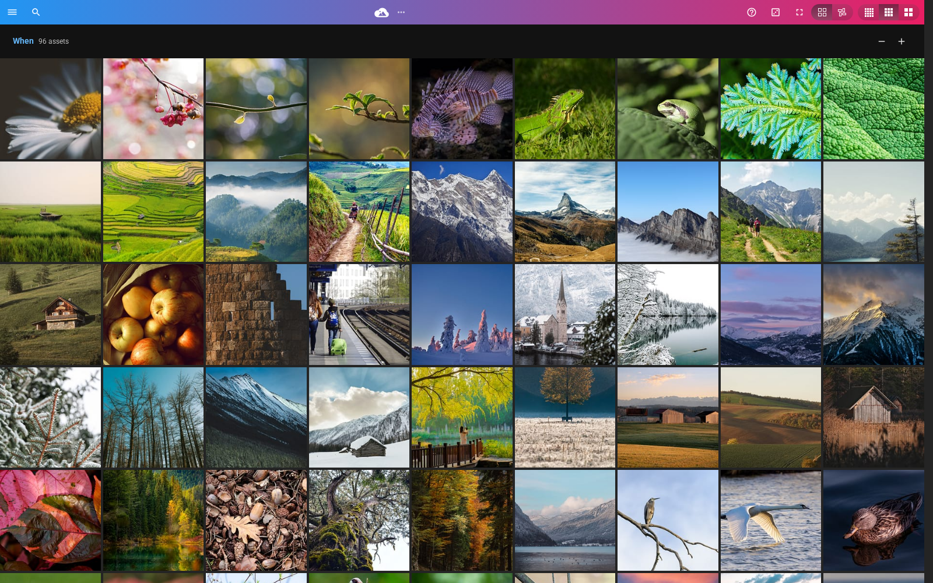Open the tree frog on leaf photo
Screen dimensions: 933x583
point(668,108)
